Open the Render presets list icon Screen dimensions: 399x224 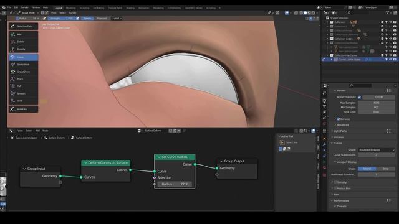coord(388,91)
